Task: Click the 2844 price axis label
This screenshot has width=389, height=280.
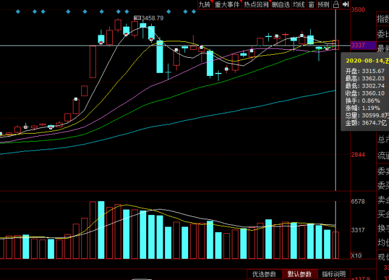Action: pyautogui.click(x=358, y=155)
